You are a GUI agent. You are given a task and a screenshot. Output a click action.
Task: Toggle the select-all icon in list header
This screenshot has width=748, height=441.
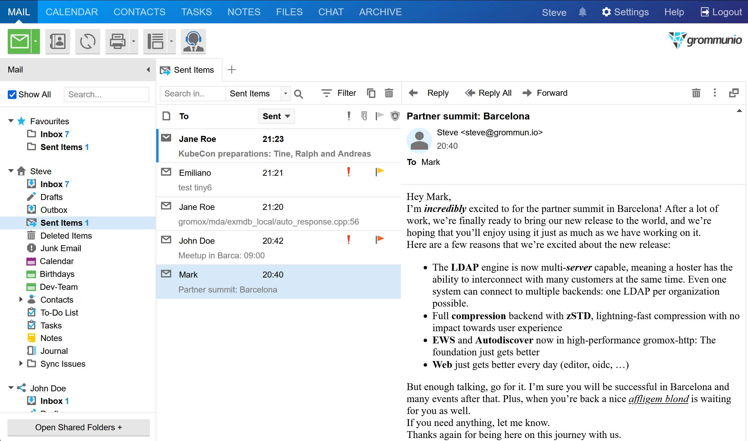166,116
